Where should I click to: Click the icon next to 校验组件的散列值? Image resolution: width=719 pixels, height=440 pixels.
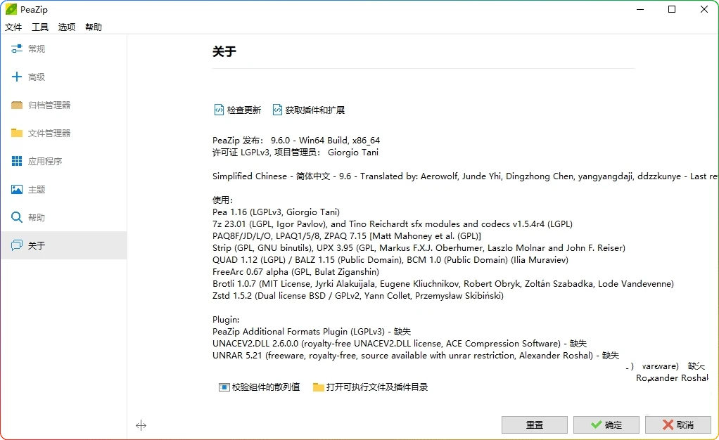point(224,387)
